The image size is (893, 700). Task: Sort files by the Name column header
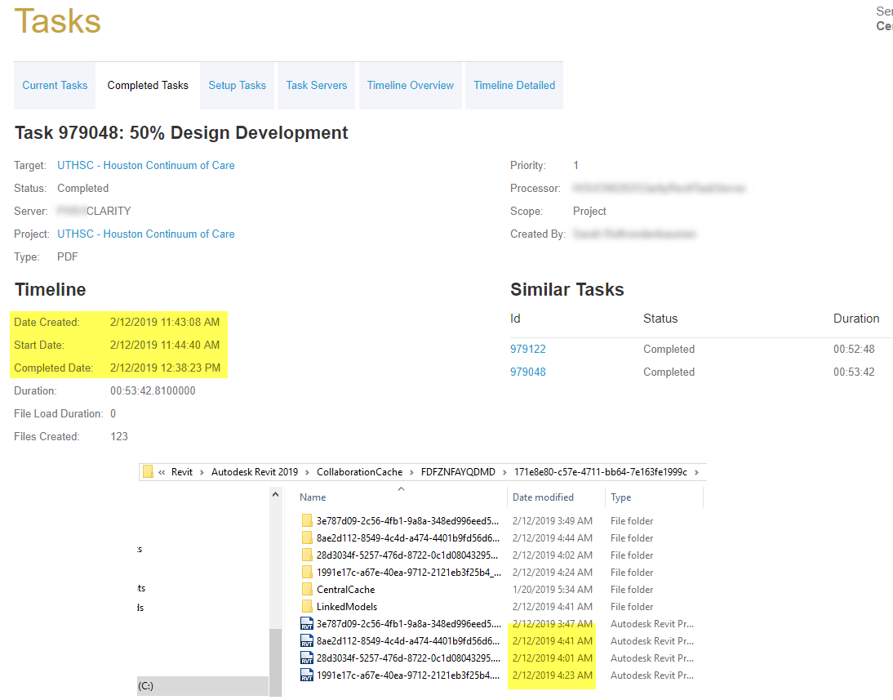tap(313, 497)
